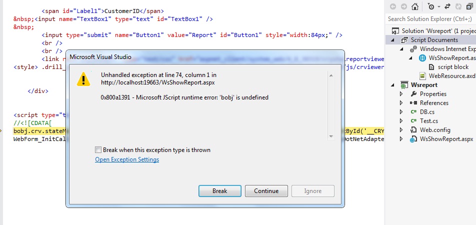Click the script block document icon
Screen dimensions: 476x225
click(431, 67)
